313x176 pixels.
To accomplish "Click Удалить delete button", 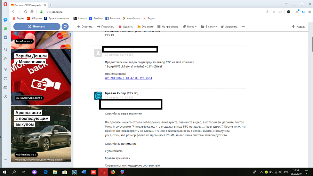I will click(x=126, y=26).
